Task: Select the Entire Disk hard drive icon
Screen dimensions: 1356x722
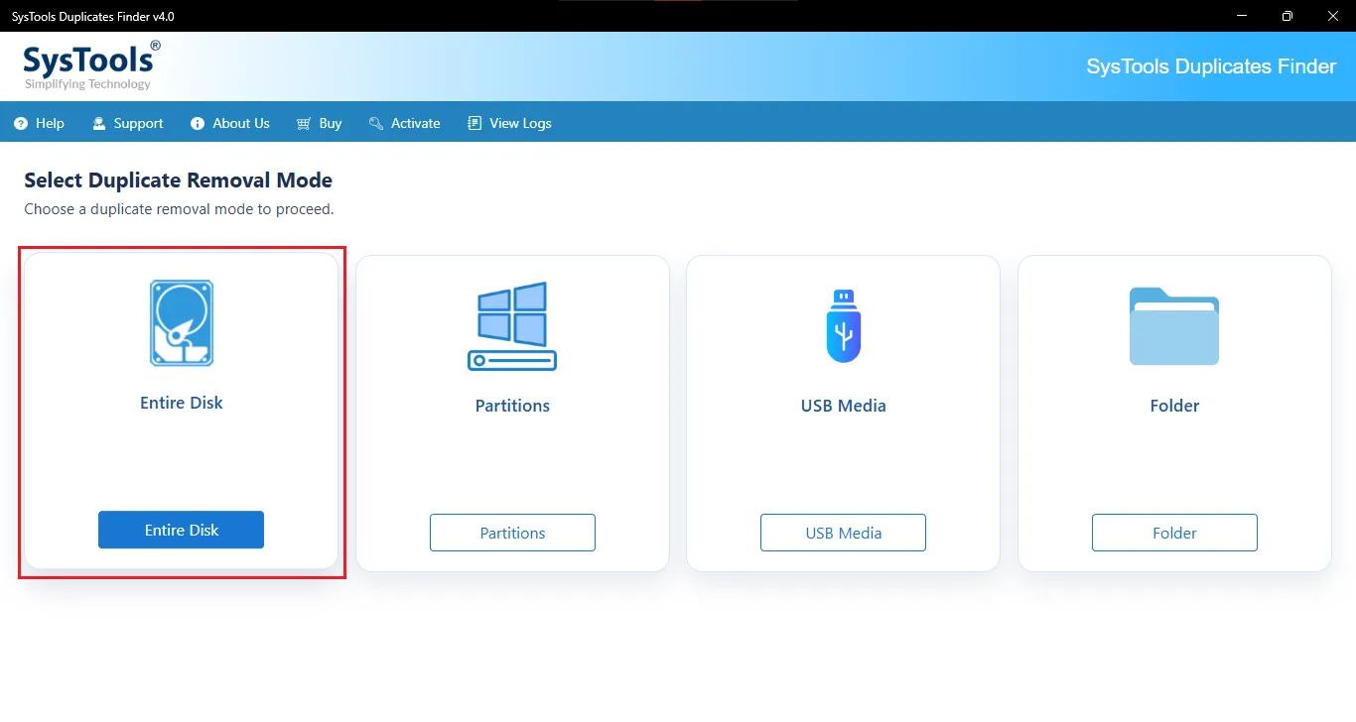Action: click(x=182, y=323)
